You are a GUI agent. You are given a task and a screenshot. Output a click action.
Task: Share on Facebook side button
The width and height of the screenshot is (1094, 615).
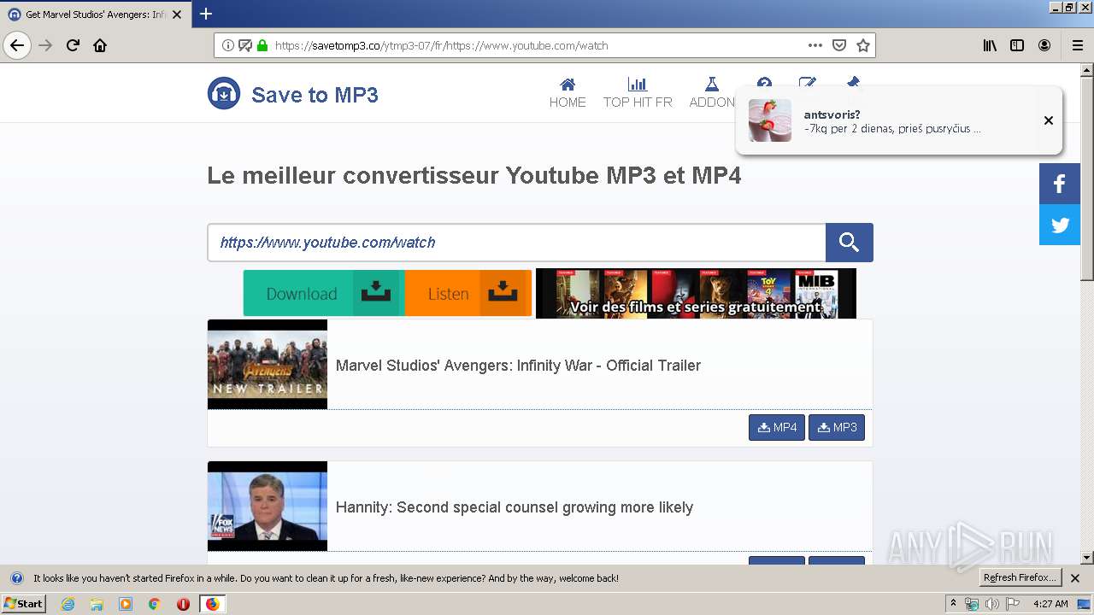pos(1060,184)
